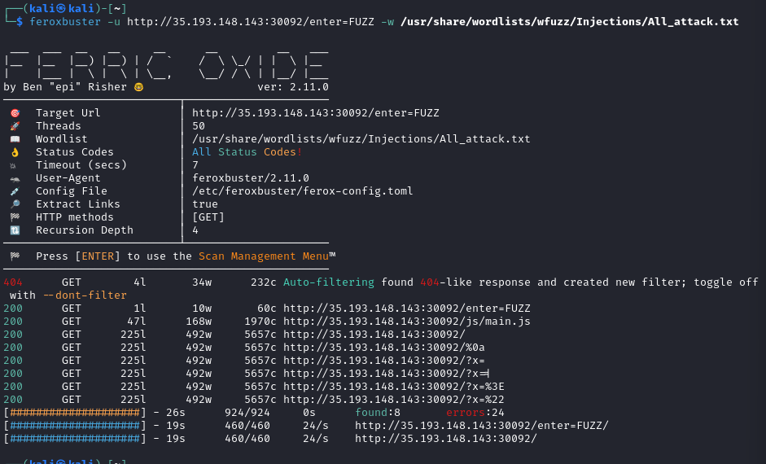Click the '26s' elapsed time
The image size is (766, 464).
pos(176,413)
